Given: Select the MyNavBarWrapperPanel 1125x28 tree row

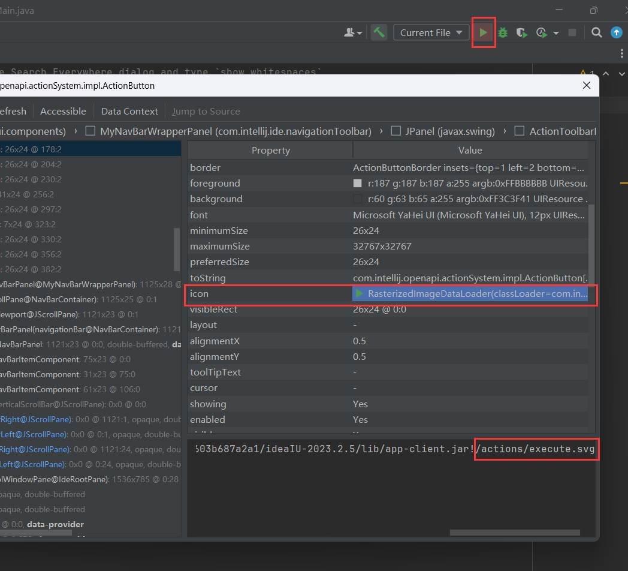Looking at the screenshot, I should click(x=90, y=284).
